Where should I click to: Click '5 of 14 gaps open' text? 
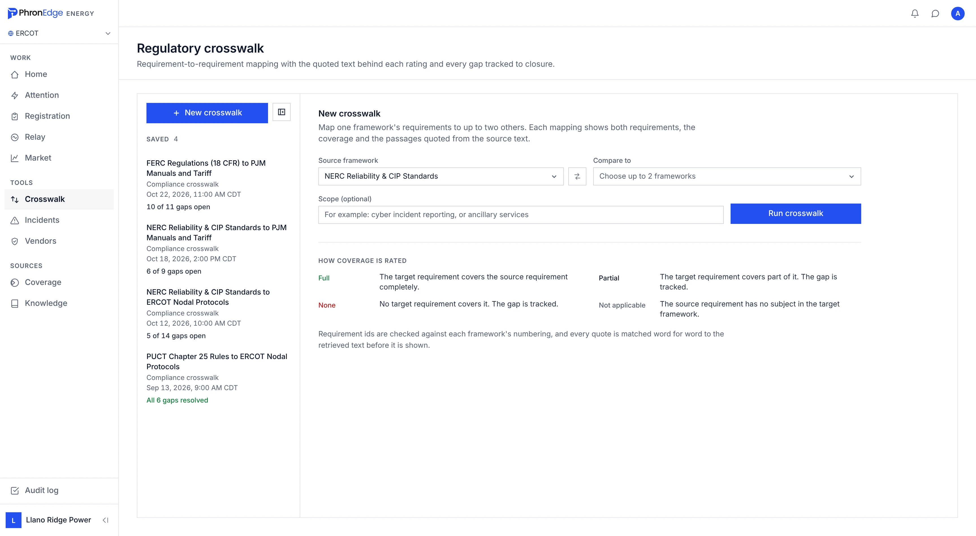click(176, 336)
